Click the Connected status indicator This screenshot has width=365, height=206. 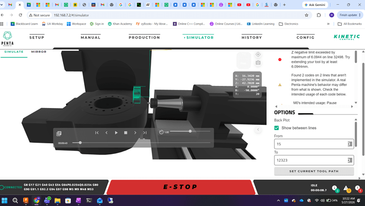11,187
